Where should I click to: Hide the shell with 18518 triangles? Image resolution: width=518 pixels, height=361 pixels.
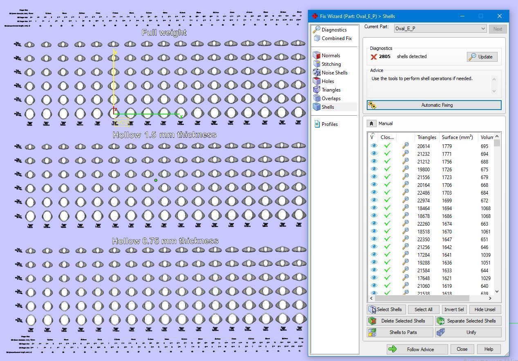pyautogui.click(x=374, y=231)
